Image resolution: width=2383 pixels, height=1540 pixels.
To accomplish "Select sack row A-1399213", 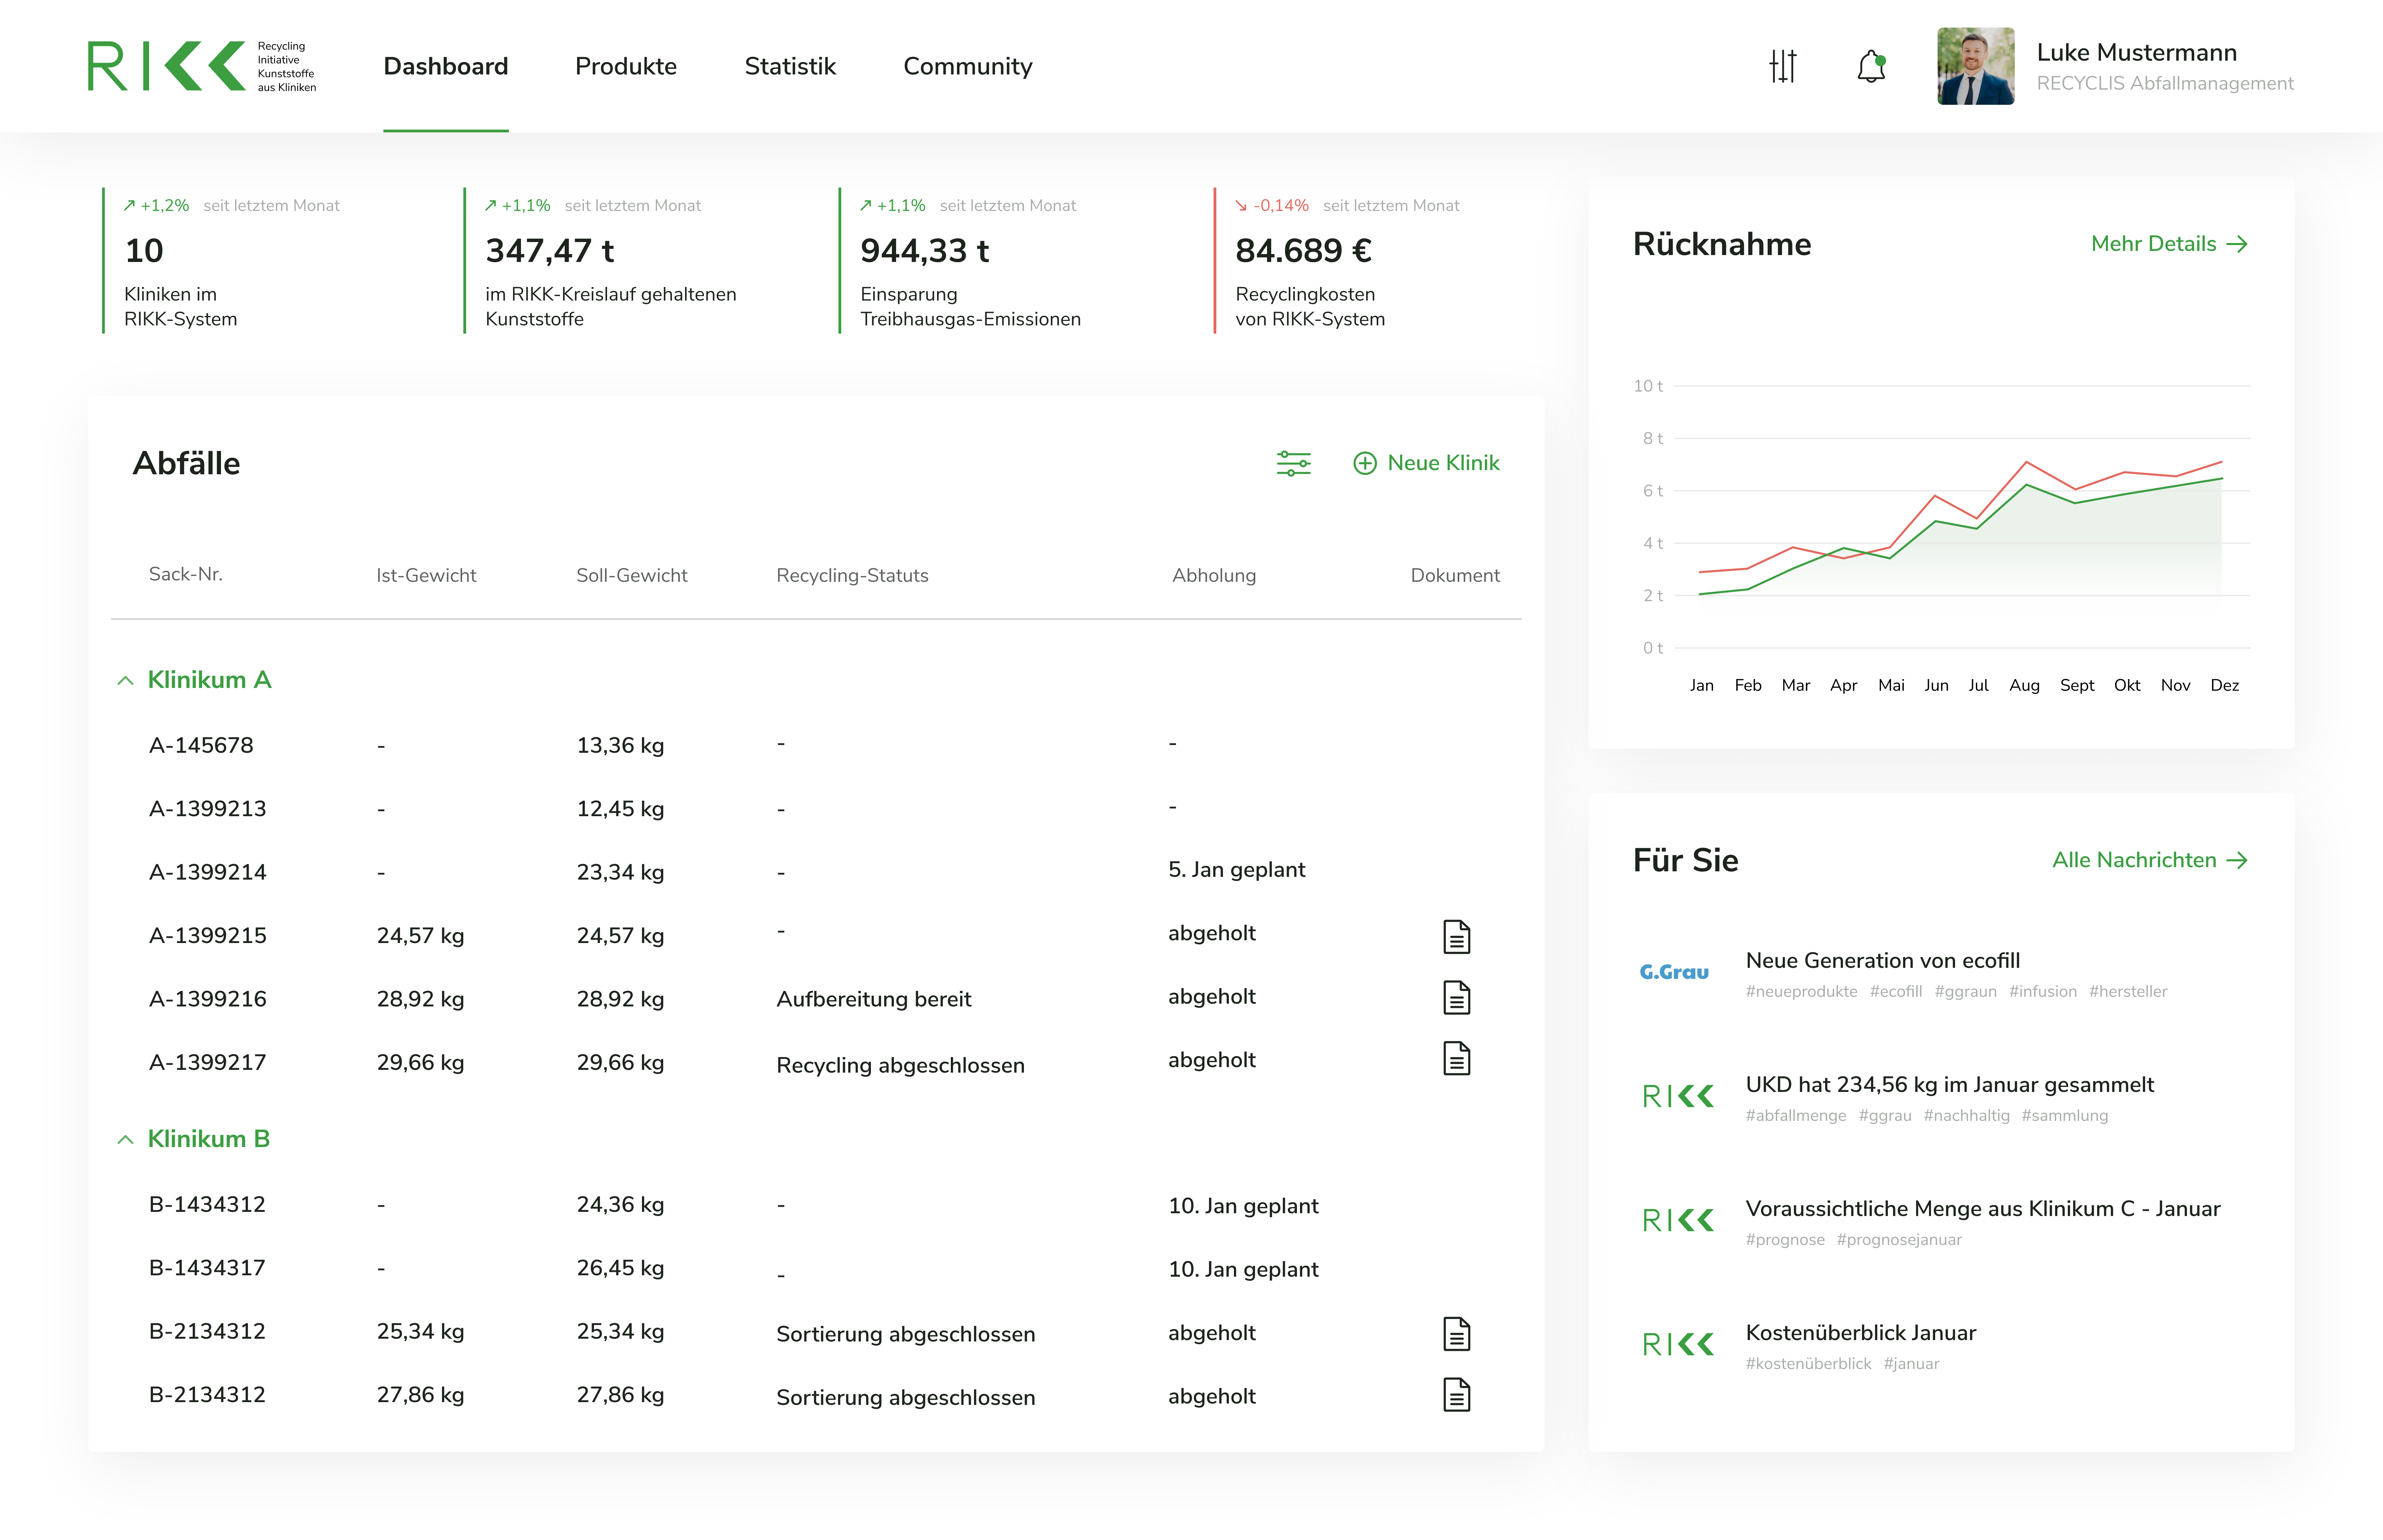I will click(816, 808).
